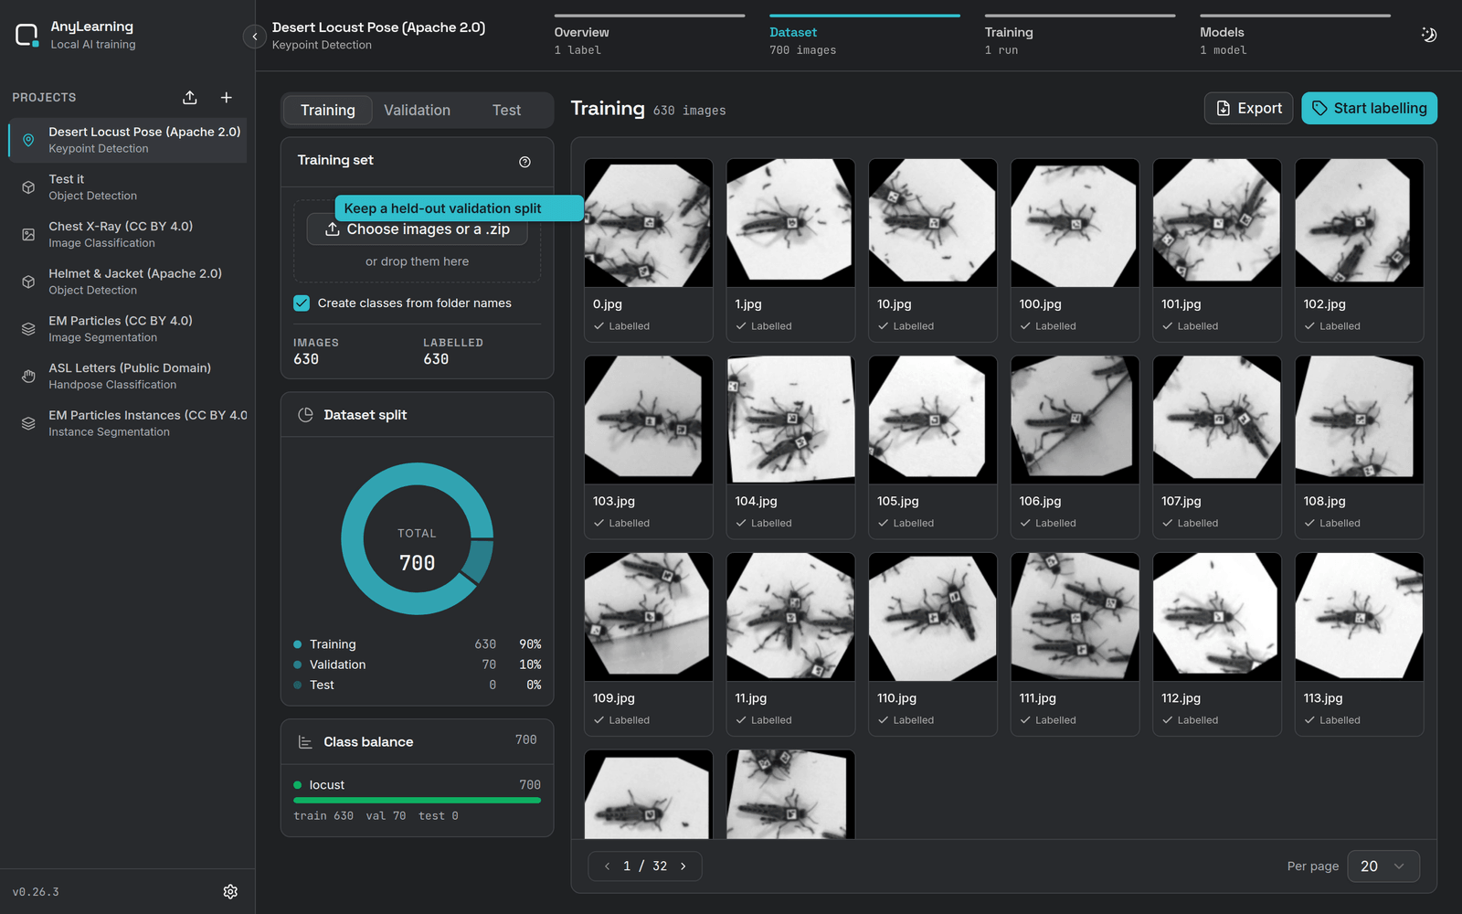Click the version v0.26.3 label
Screen dimensions: 1462x914
pyautogui.click(x=36, y=892)
